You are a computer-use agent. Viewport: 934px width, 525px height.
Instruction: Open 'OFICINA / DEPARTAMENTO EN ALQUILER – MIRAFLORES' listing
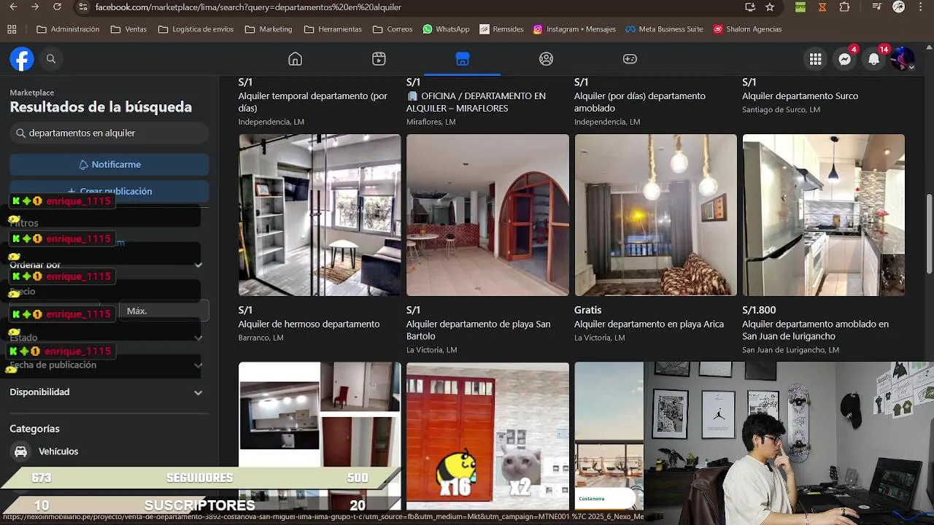tap(476, 102)
